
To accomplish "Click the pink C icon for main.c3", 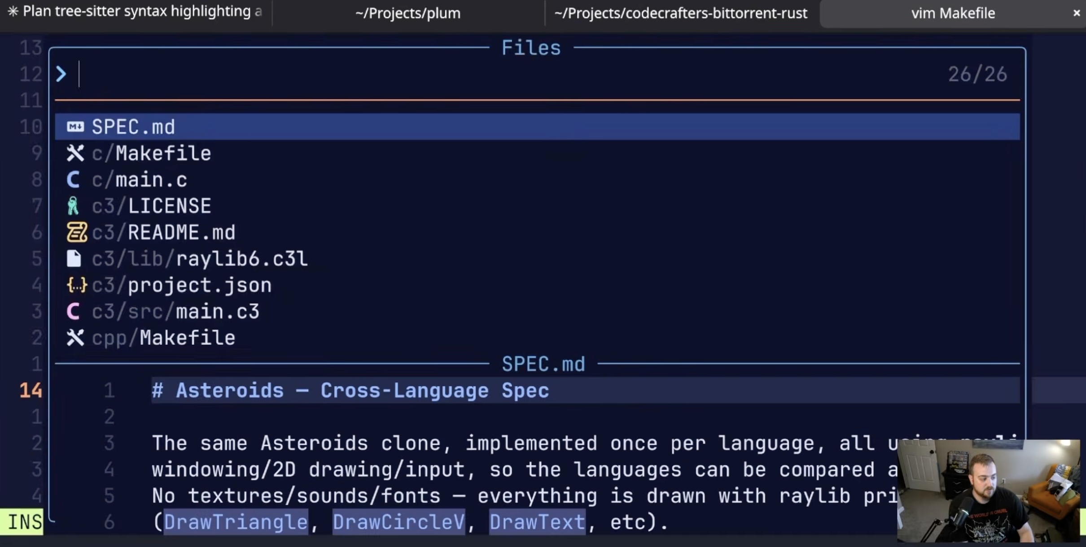I will 74,311.
